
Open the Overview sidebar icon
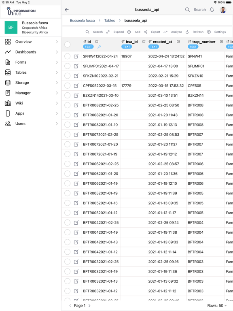pos(8,42)
